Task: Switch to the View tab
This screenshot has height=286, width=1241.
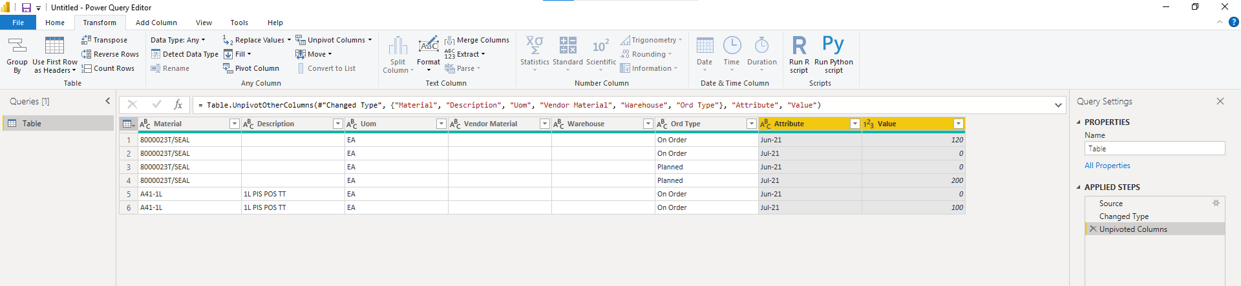Action: pos(204,23)
